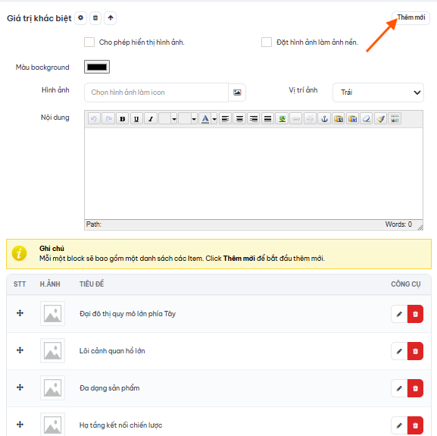The image size is (437, 436).
Task: Click the move-up arrow icon in header
Action: tap(111, 18)
